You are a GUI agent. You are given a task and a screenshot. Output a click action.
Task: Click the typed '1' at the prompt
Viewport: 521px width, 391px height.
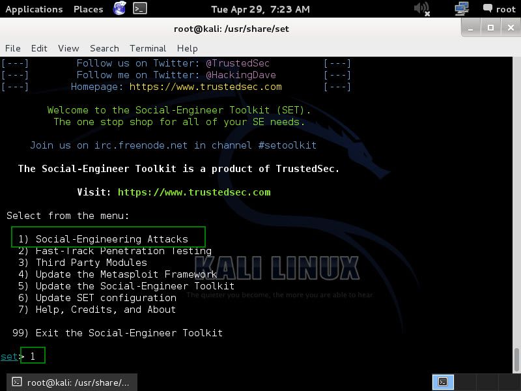pyautogui.click(x=33, y=356)
